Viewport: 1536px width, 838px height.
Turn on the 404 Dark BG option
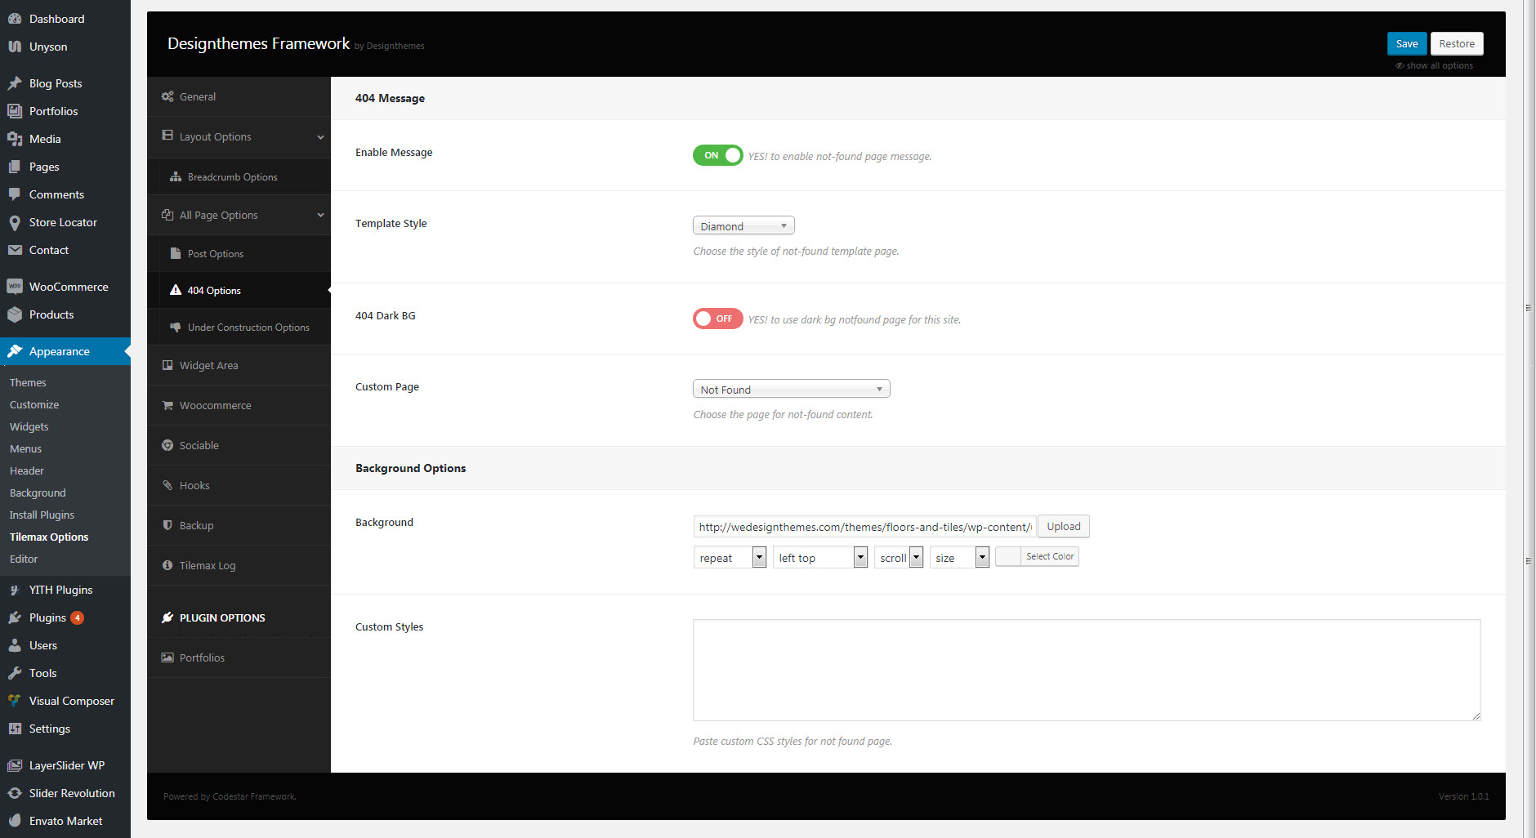pyautogui.click(x=717, y=319)
